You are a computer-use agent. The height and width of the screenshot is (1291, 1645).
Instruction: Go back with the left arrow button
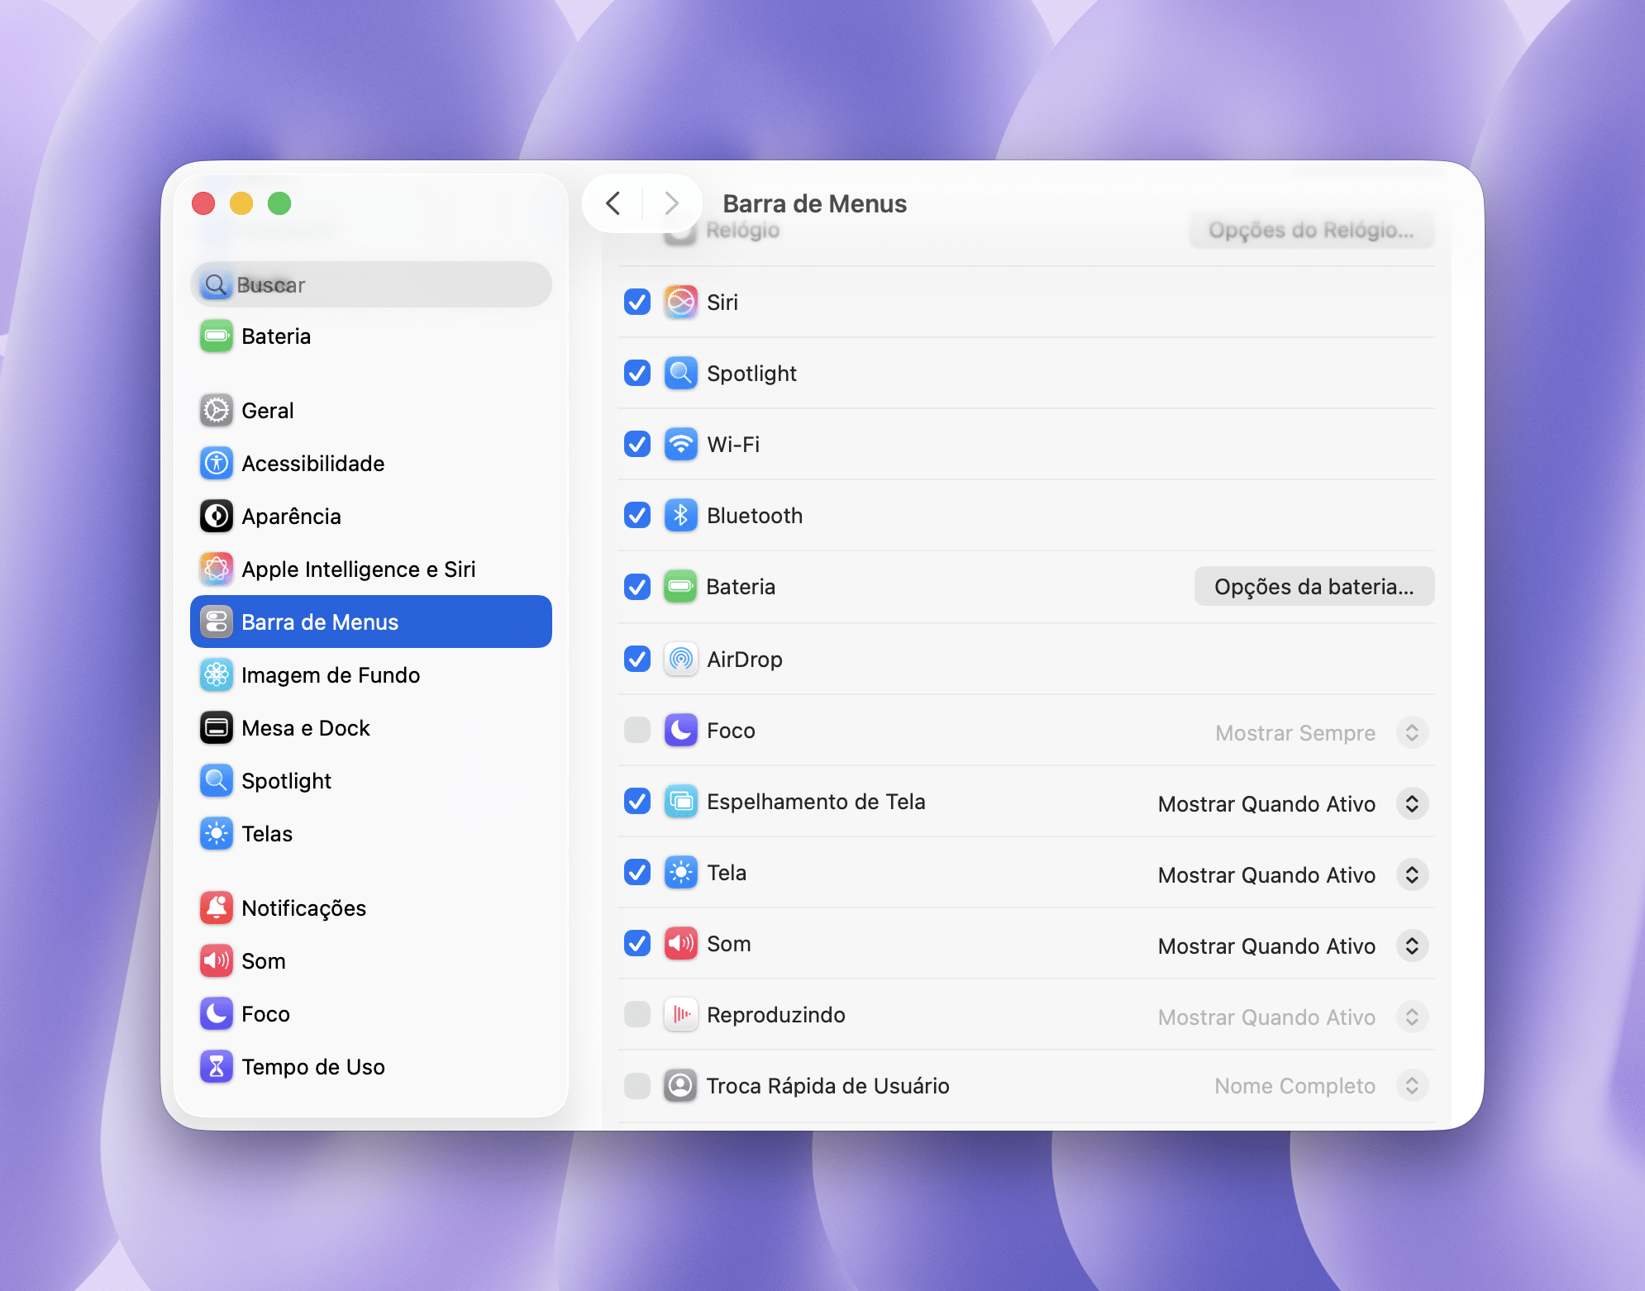[x=613, y=203]
